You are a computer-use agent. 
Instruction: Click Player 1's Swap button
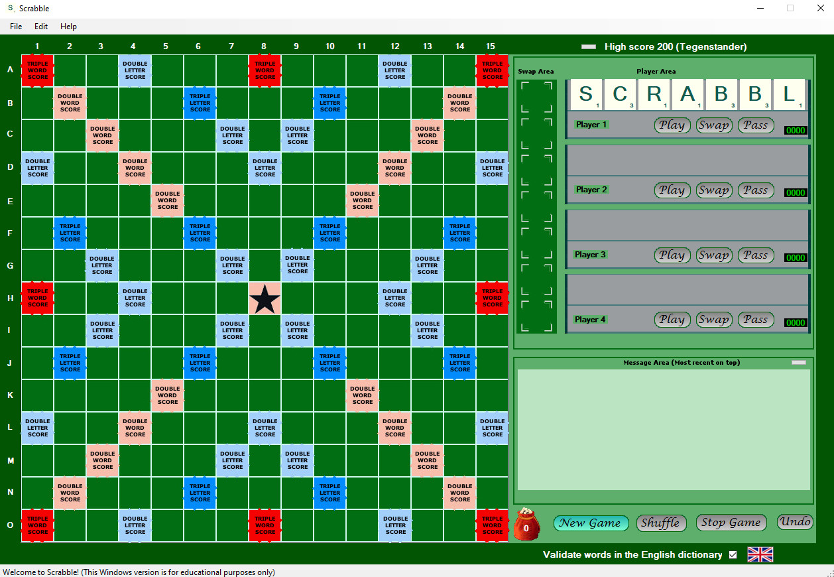pyautogui.click(x=714, y=125)
